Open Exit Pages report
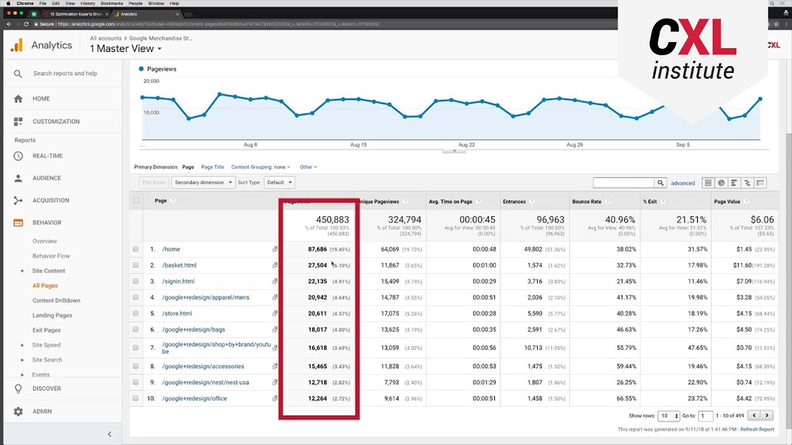792x445 pixels. pyautogui.click(x=46, y=330)
